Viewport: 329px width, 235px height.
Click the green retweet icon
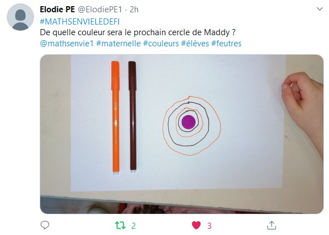[x=121, y=226]
